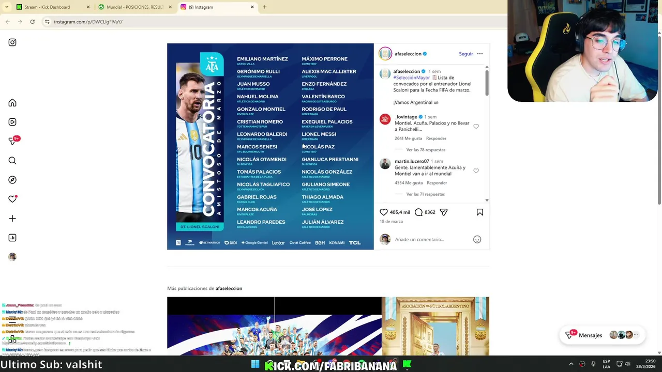Click the comments panel scrollbar thumb

pos(487,83)
